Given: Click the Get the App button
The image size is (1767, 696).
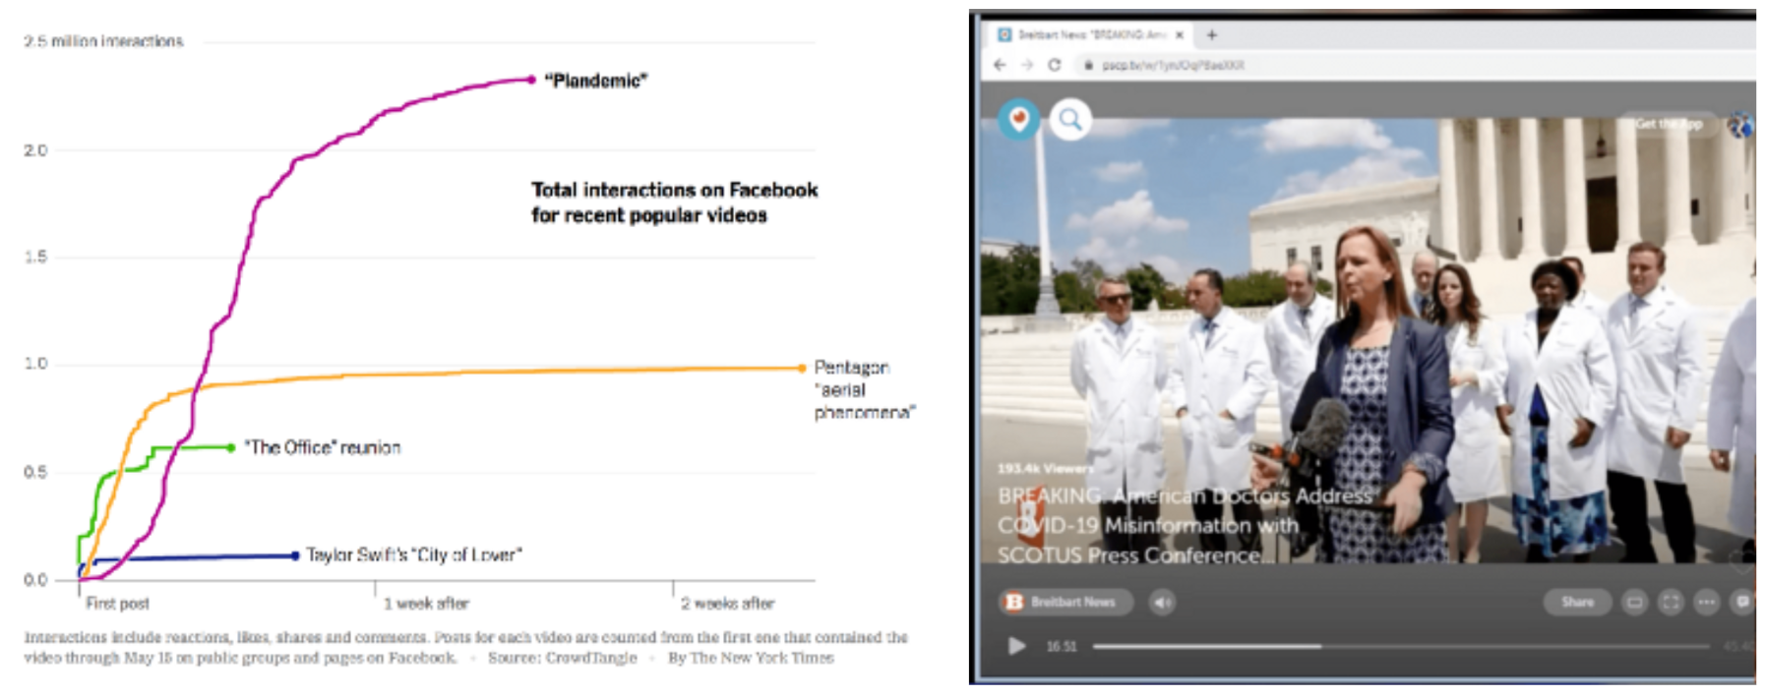Looking at the screenshot, I should 1669,124.
